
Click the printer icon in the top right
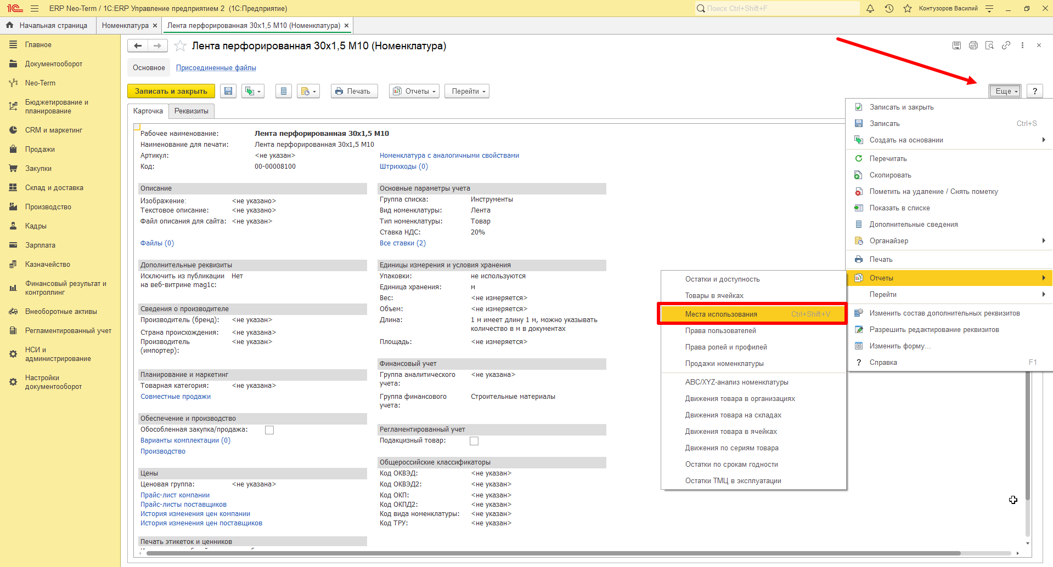click(973, 45)
